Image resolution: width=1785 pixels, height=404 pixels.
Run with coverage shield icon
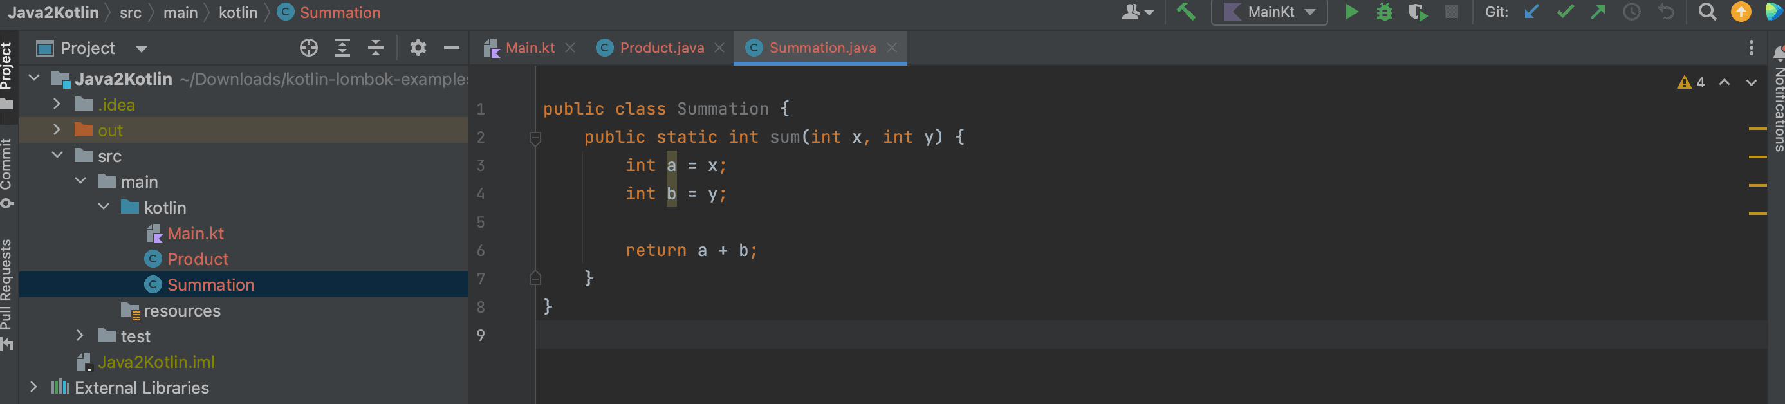pos(1418,12)
